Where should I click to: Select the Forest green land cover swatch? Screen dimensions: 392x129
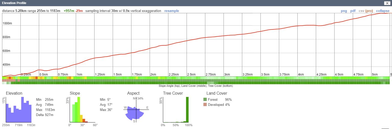(205, 99)
